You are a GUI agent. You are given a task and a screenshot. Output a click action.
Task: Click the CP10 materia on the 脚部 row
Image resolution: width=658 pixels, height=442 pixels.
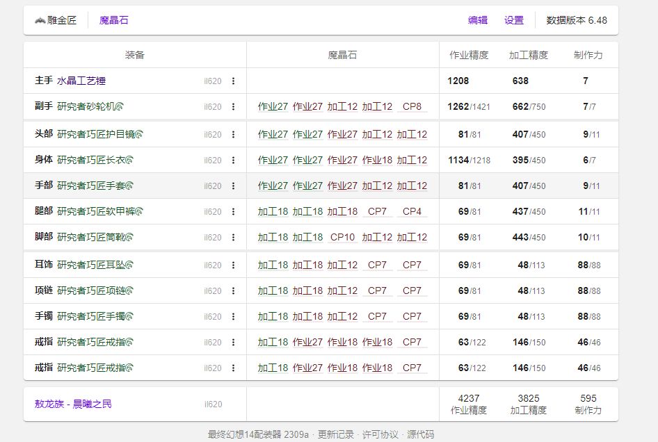pos(342,238)
